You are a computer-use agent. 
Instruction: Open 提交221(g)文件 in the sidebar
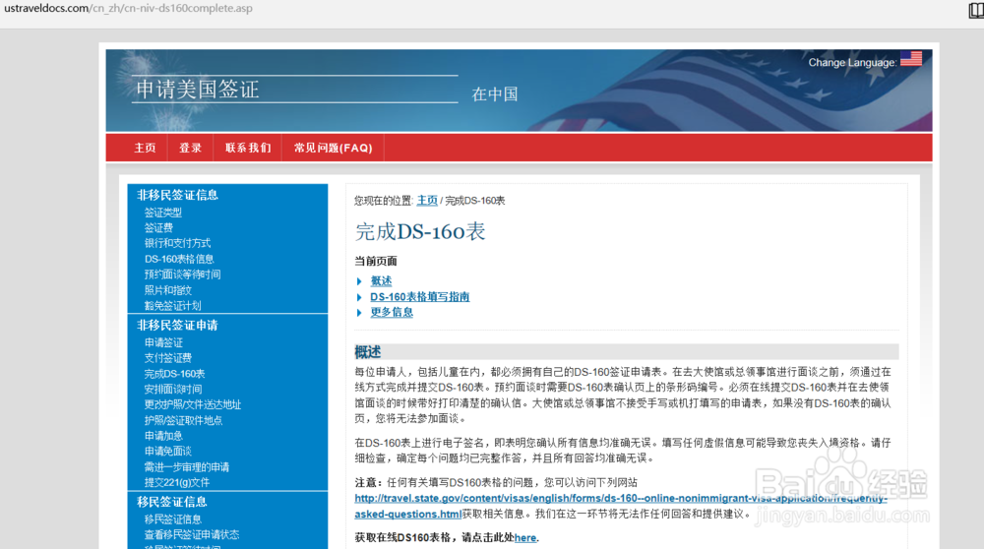pyautogui.click(x=177, y=482)
